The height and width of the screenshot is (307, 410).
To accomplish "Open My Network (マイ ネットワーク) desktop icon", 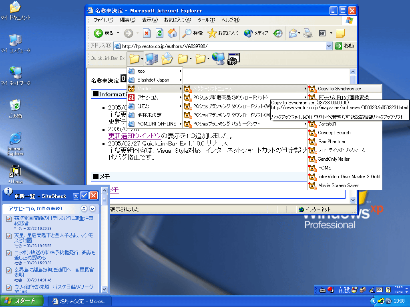I will (16, 76).
